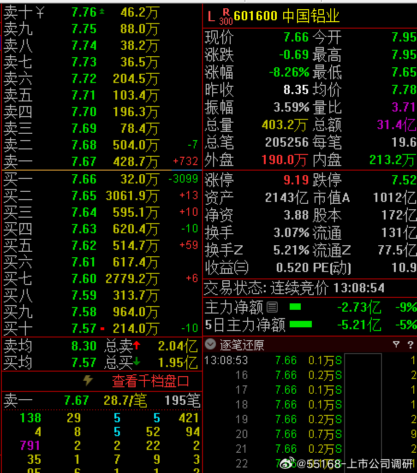Viewport: 417px width, 473px height.
Task: Select 卖二 row at price 7.68
Action: [x=101, y=145]
